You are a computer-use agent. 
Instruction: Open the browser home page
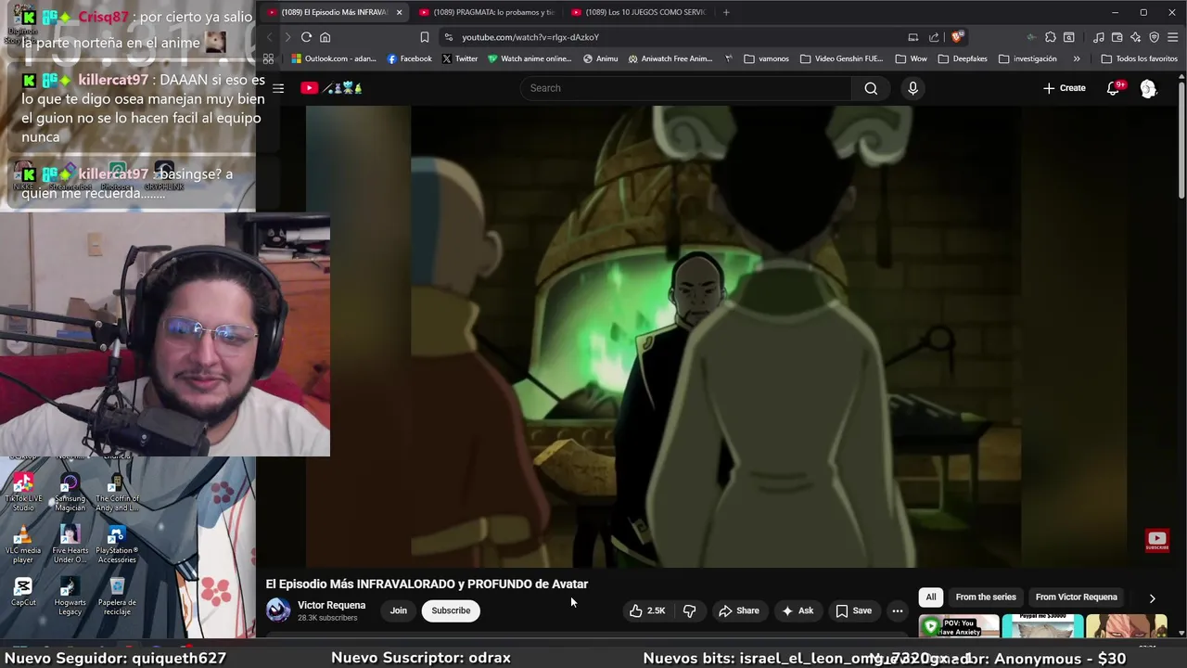click(x=325, y=37)
